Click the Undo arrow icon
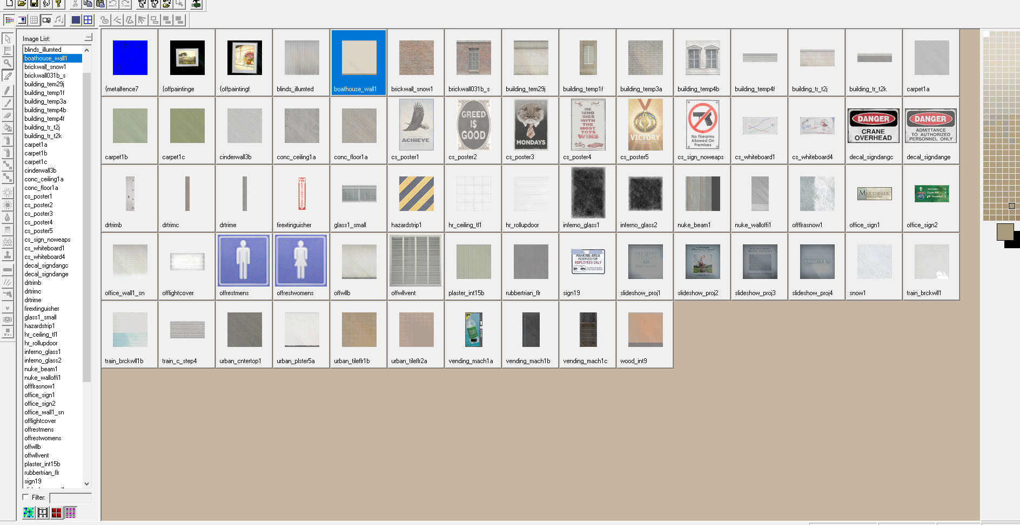 112,5
